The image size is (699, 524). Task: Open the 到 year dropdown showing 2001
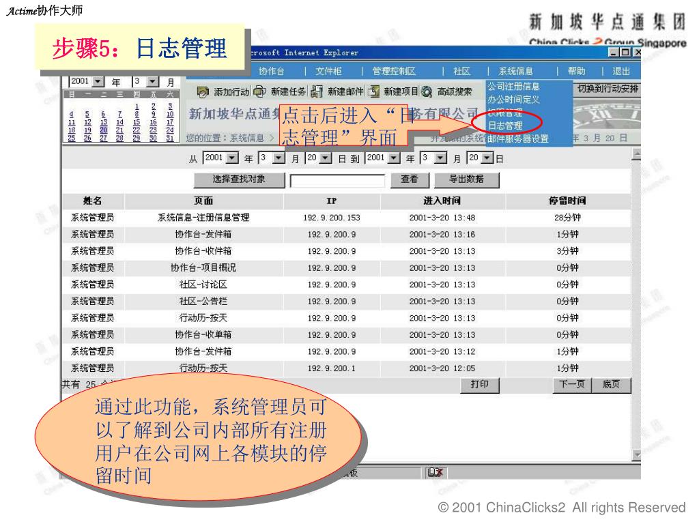tap(394, 158)
